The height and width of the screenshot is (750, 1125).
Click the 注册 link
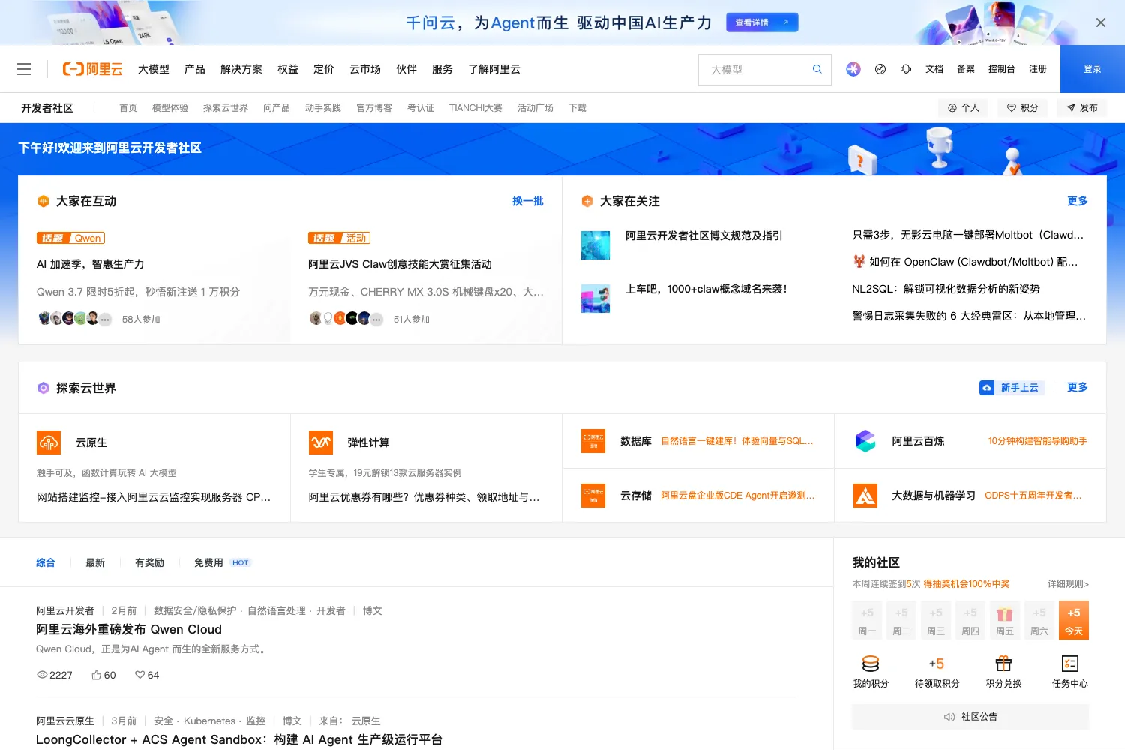[x=1038, y=69]
